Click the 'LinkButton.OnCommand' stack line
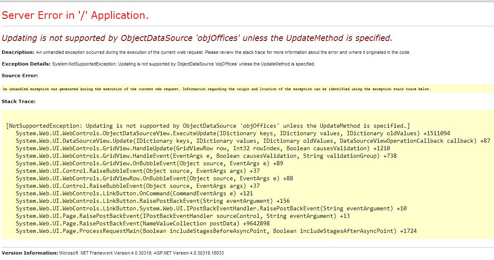 [134, 194]
